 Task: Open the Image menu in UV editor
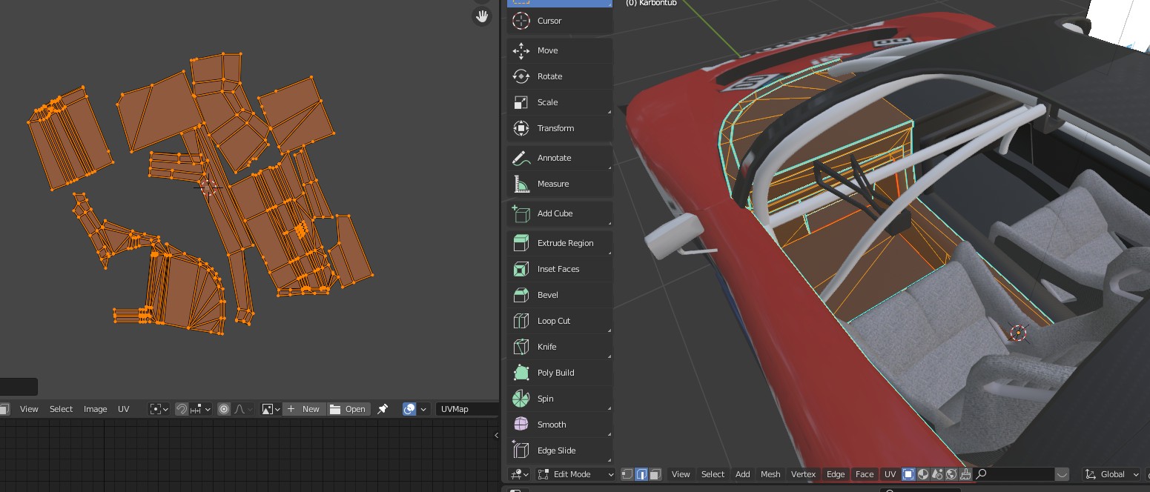[95, 409]
